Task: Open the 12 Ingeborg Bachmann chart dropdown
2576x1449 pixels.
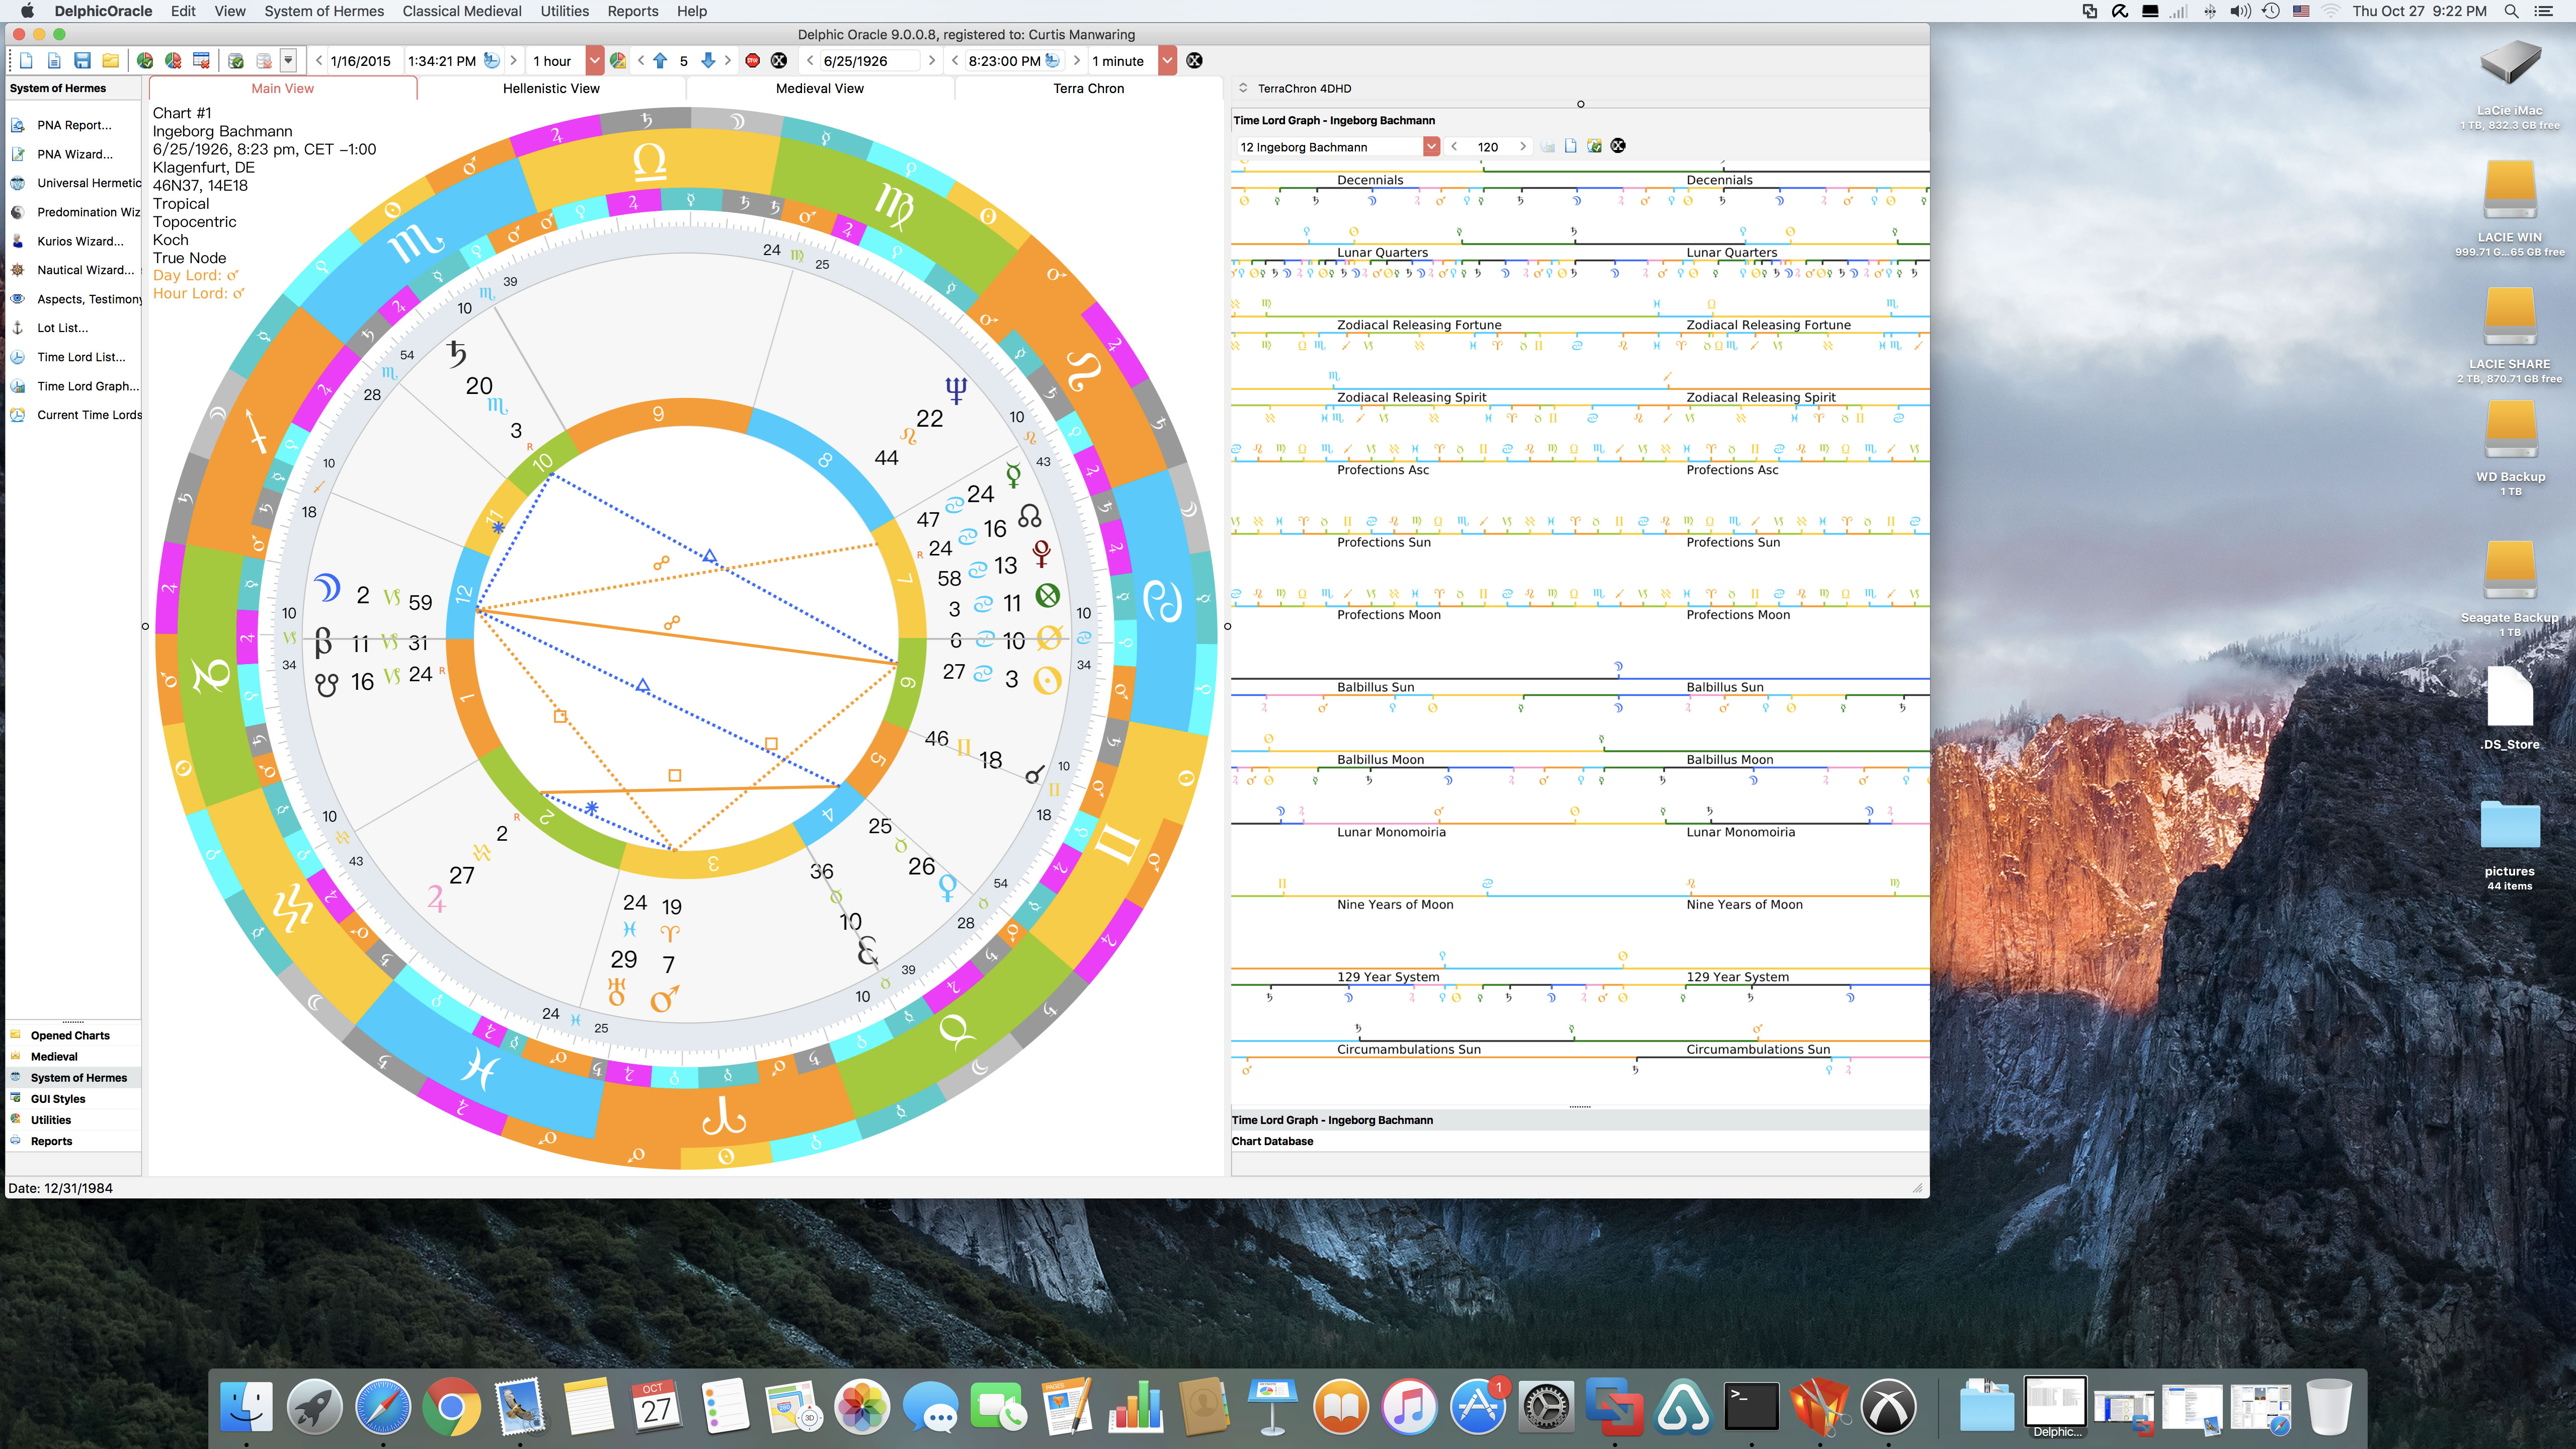Action: [x=1431, y=147]
